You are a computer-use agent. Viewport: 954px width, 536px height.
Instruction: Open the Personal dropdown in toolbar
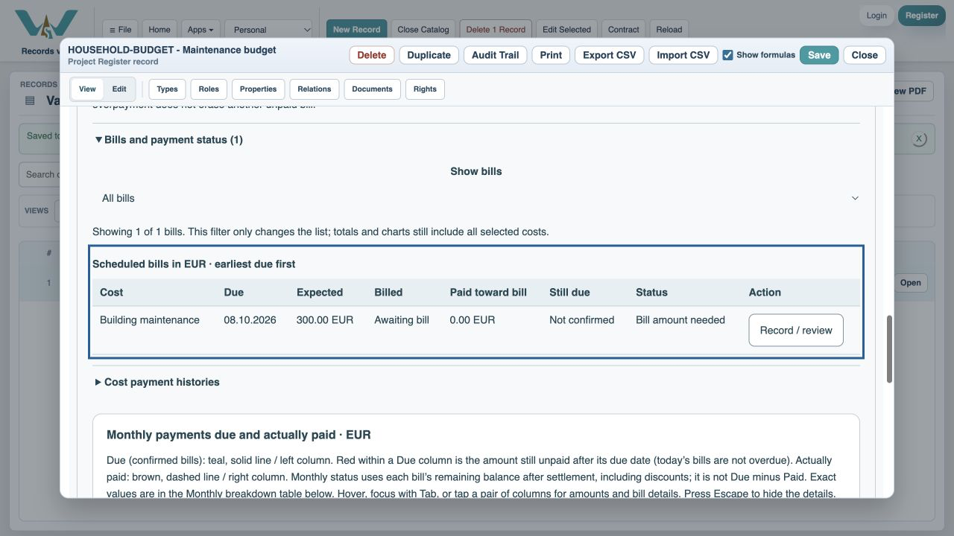tap(268, 30)
